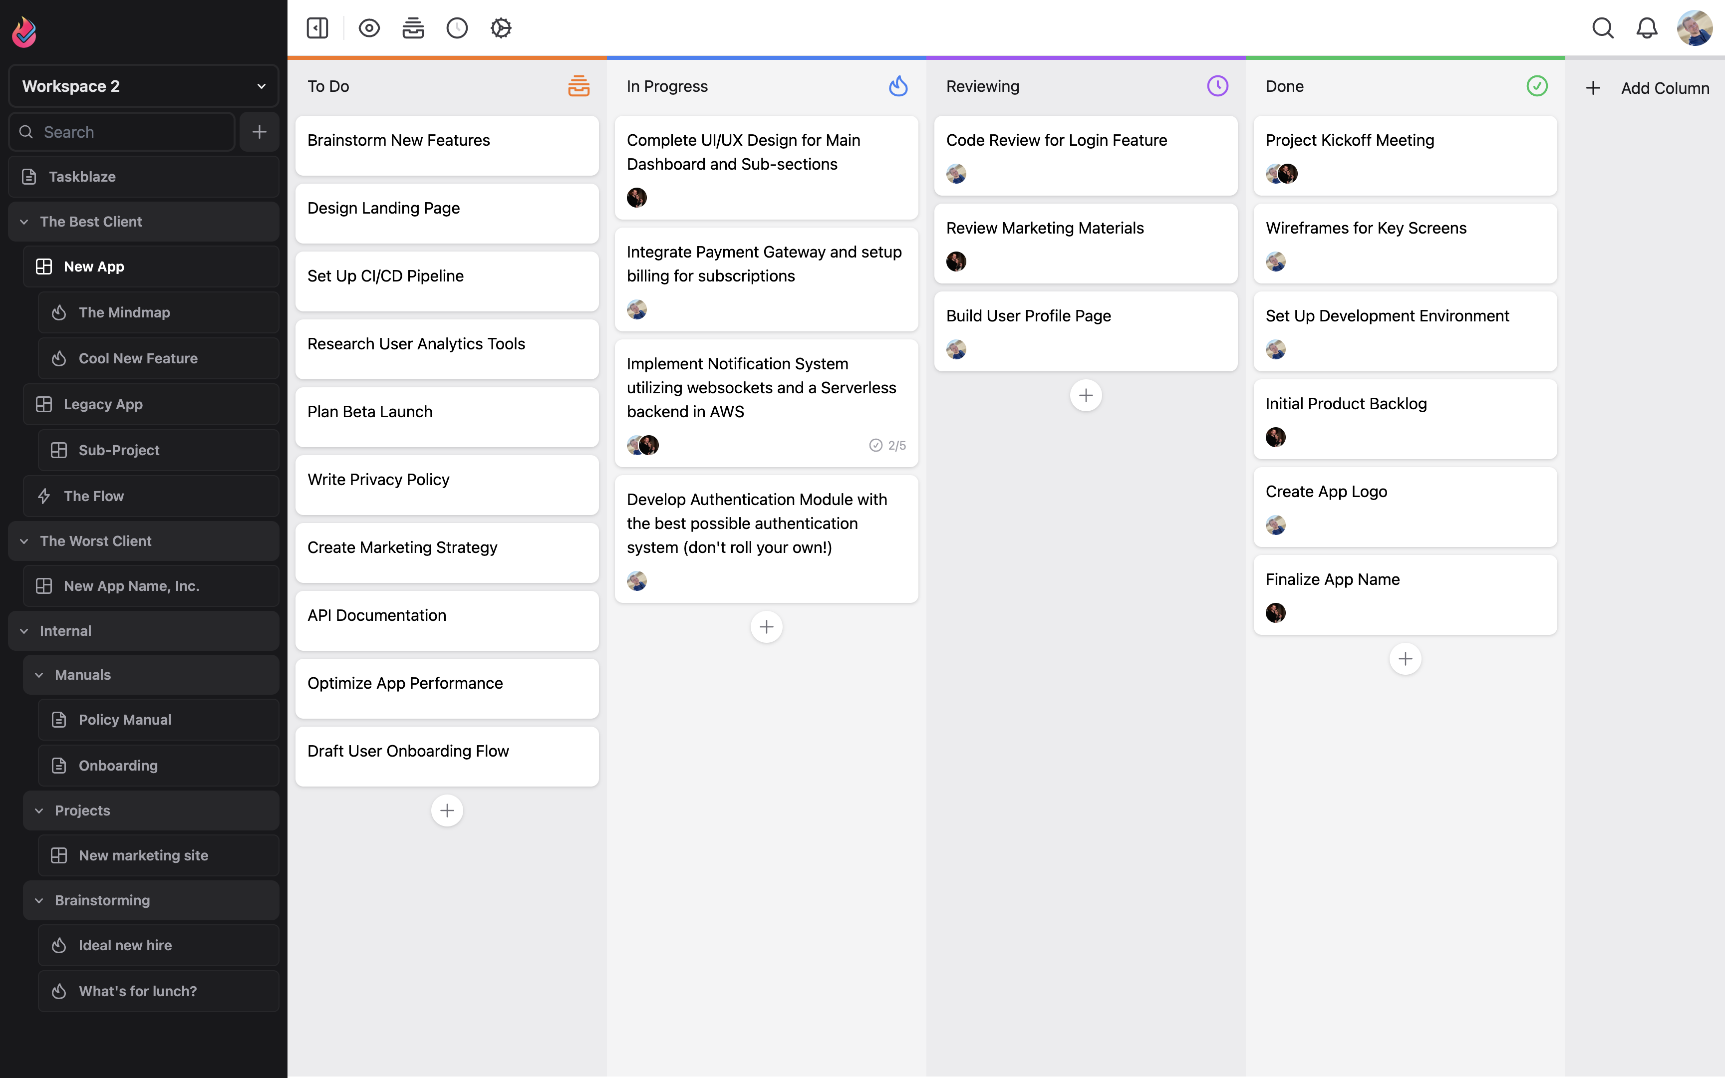Expand the Brainstorming section
Screen dimensions: 1725x1078
tap(38, 899)
